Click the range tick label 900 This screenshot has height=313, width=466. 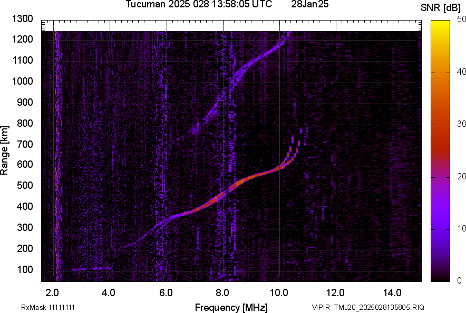(x=25, y=103)
